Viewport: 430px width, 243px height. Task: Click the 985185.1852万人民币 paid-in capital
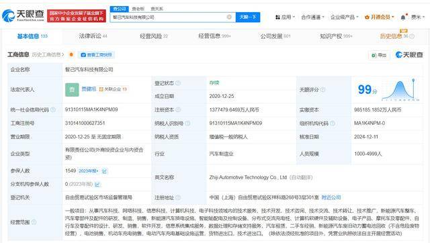click(x=378, y=110)
